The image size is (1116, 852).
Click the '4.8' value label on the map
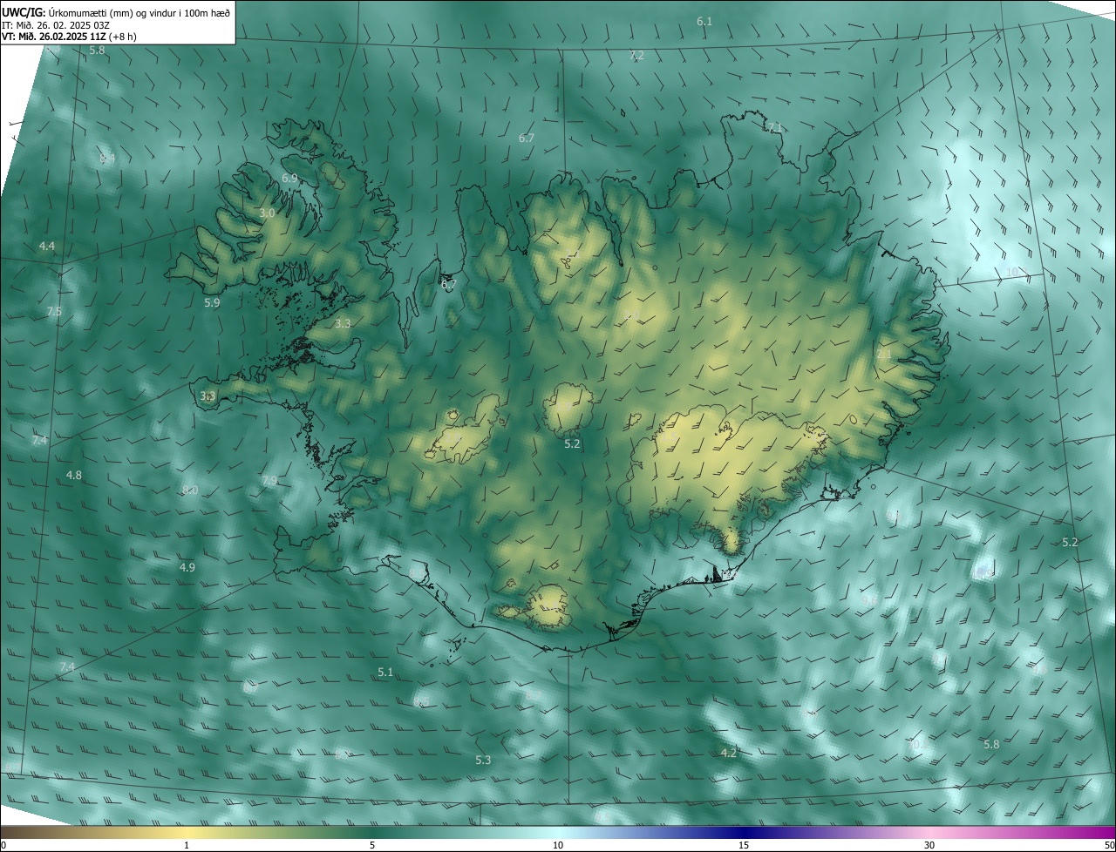click(74, 475)
